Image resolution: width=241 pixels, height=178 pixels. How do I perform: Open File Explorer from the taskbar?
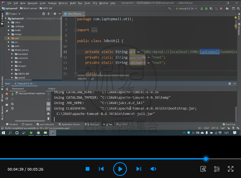coord(45,133)
